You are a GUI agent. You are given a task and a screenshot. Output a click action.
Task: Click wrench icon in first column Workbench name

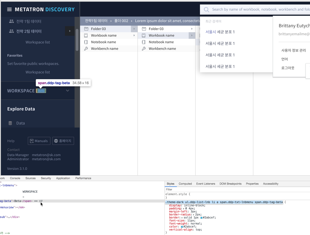(86, 49)
